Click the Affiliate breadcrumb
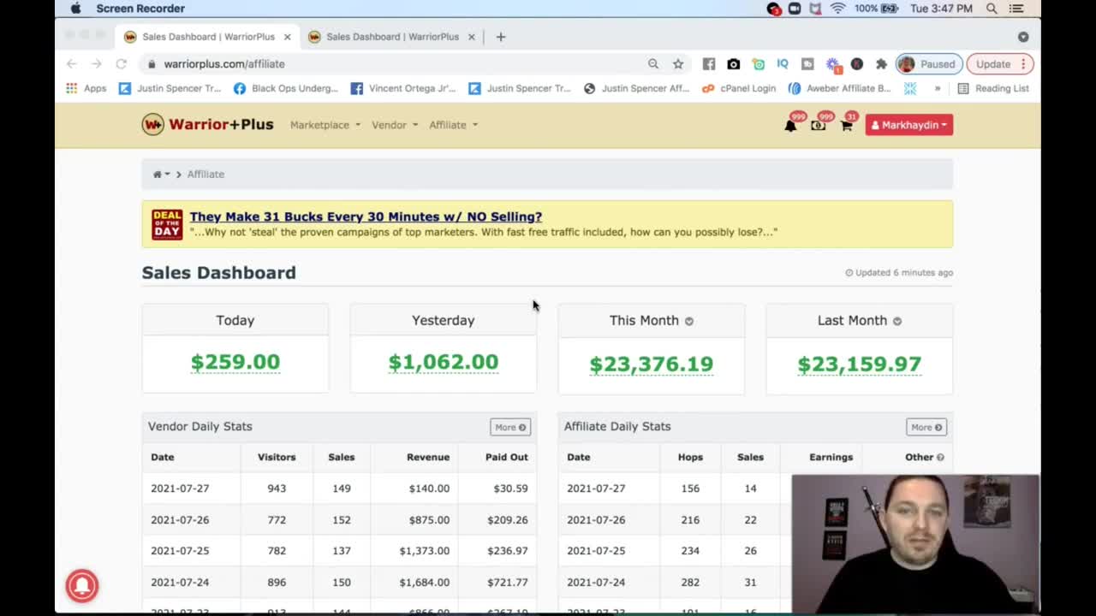Image resolution: width=1096 pixels, height=616 pixels. click(205, 175)
